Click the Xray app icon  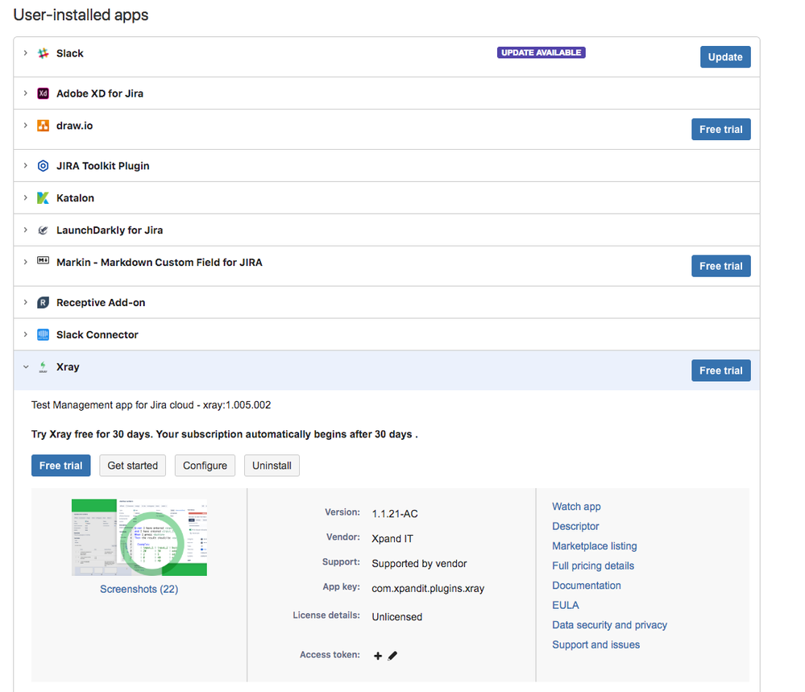tap(44, 367)
